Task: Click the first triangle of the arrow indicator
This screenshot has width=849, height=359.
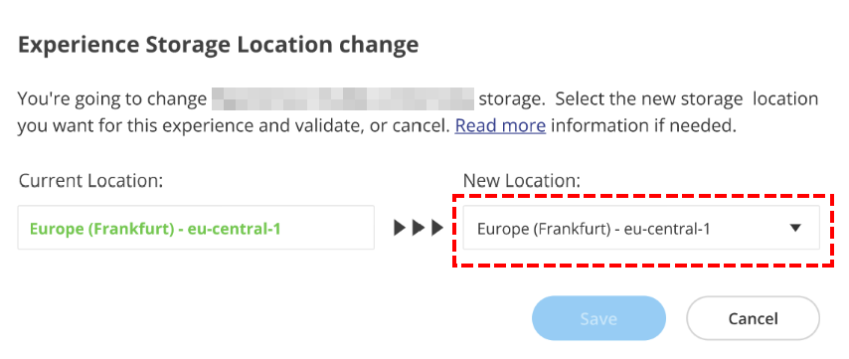Action: click(400, 228)
